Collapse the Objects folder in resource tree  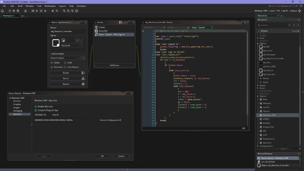click(258, 43)
